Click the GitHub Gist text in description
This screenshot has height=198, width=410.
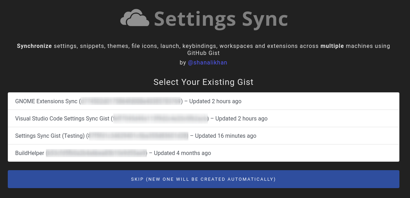pyautogui.click(x=204, y=53)
